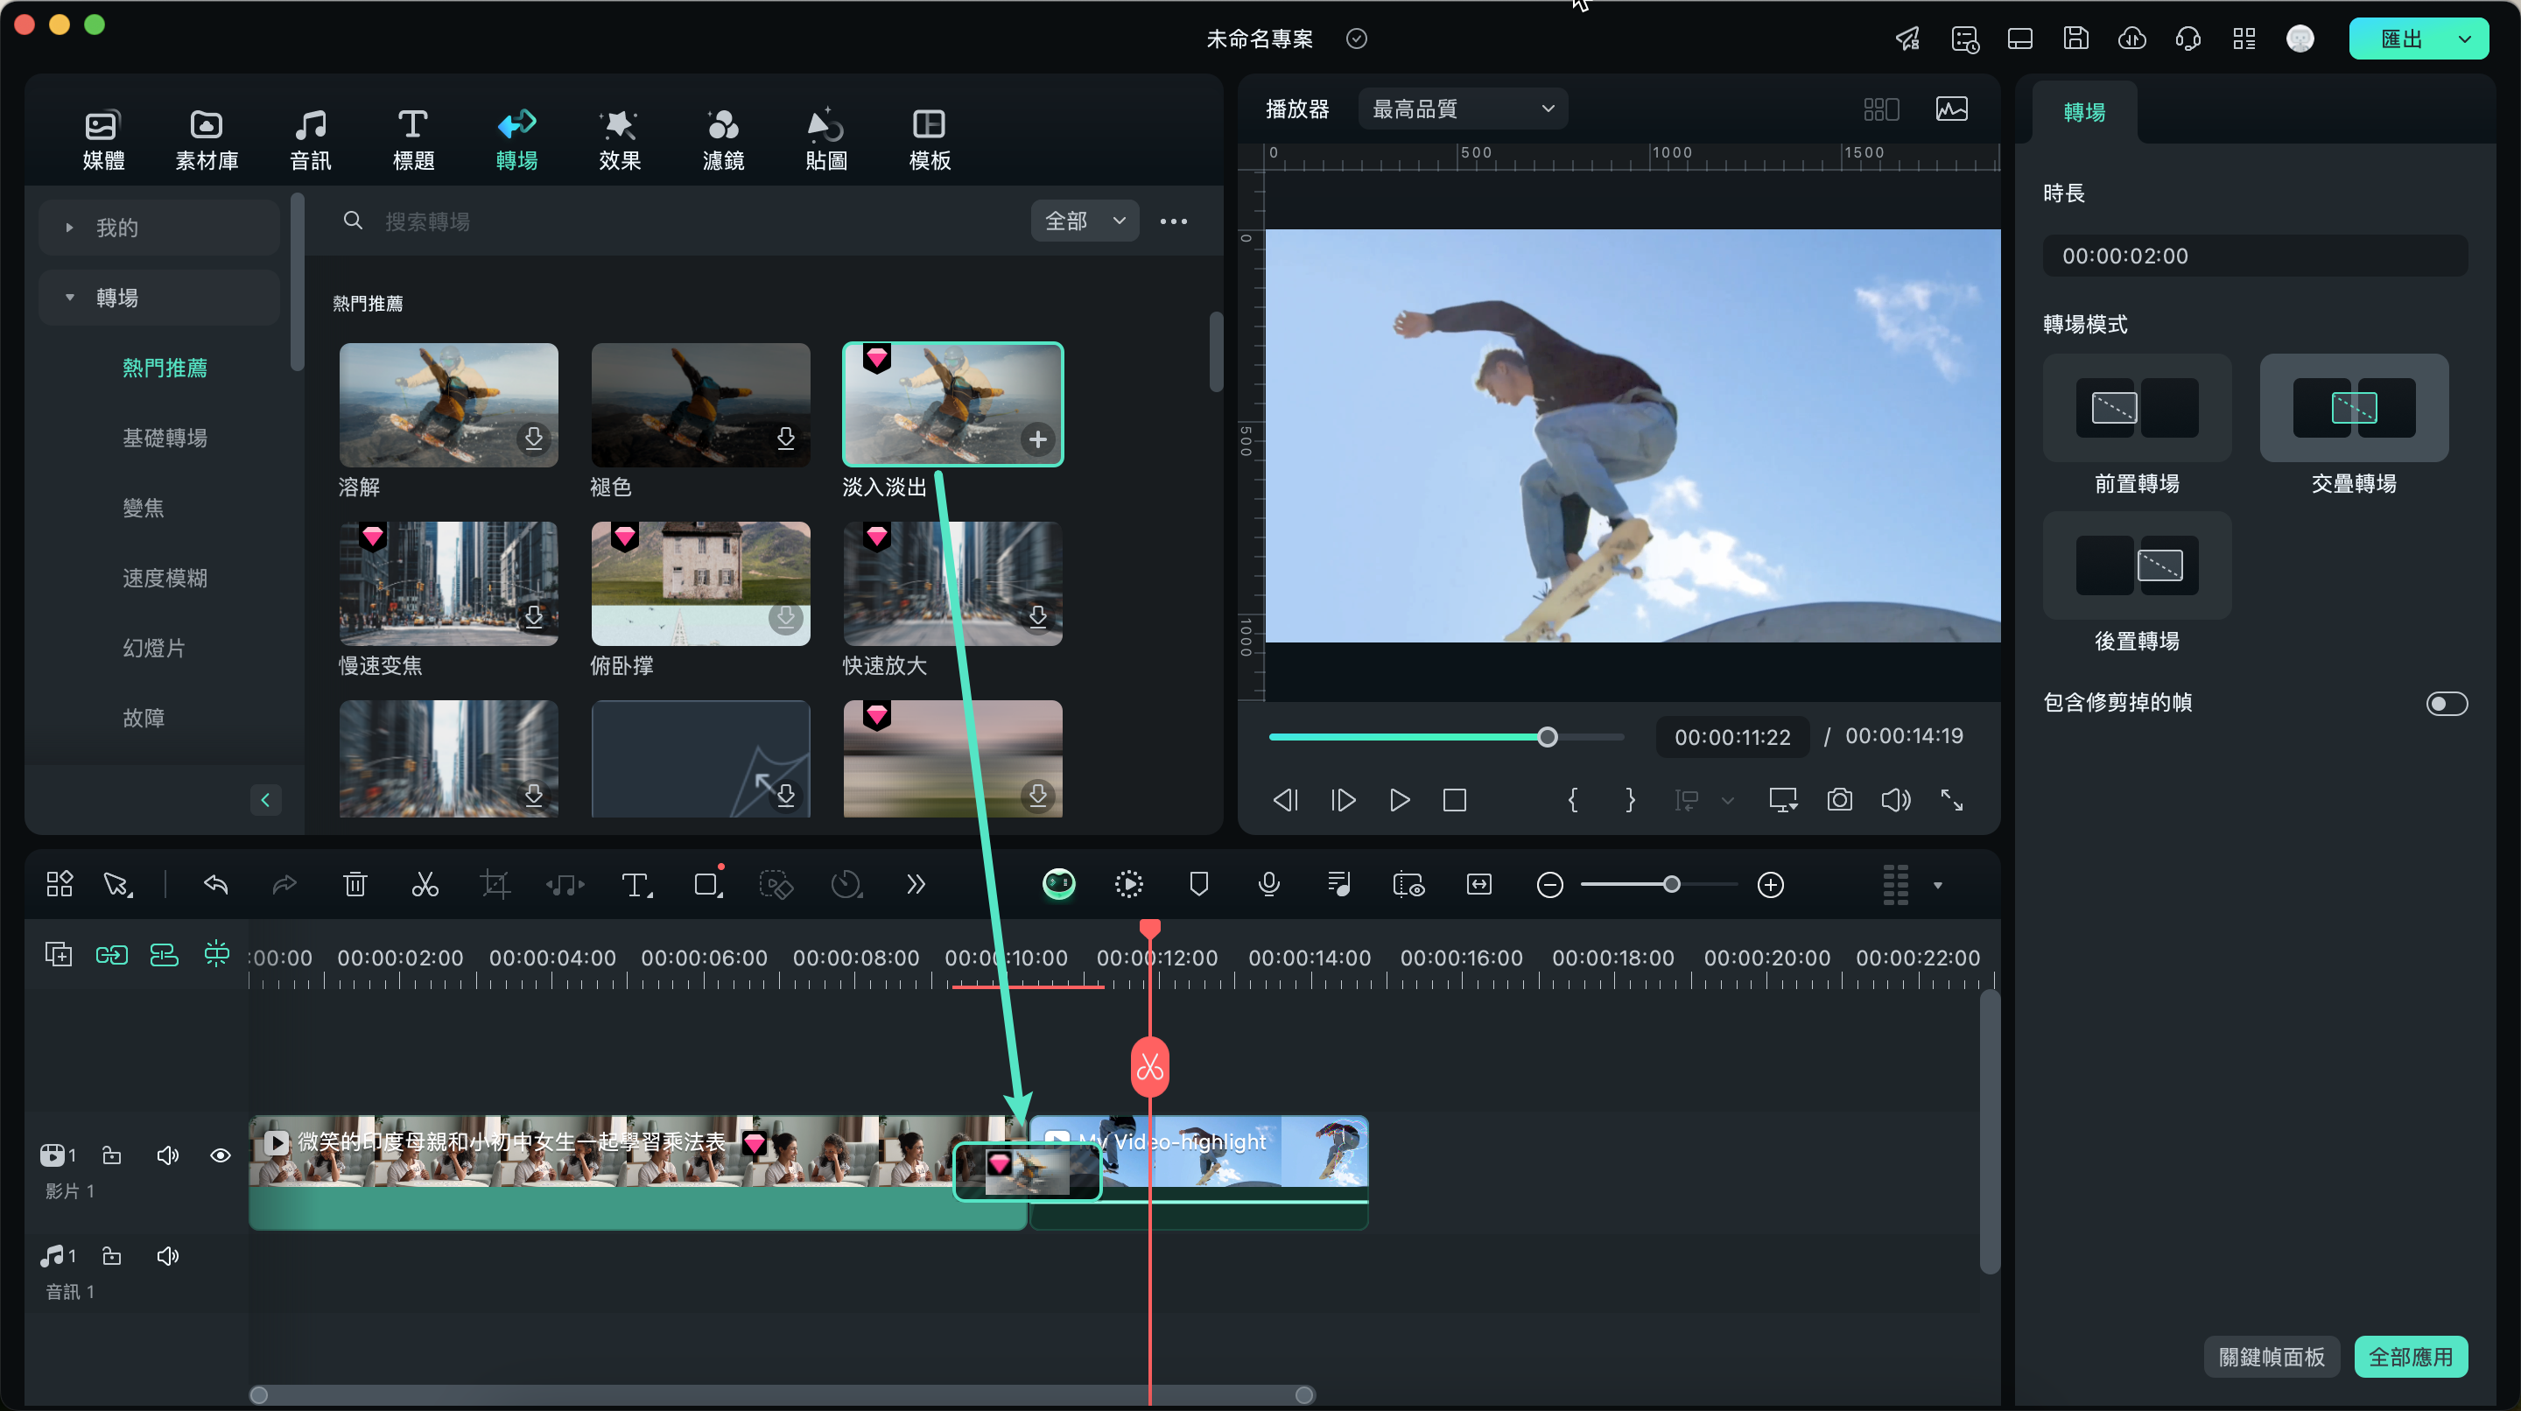Image resolution: width=2521 pixels, height=1411 pixels.
Task: Open the 模板 tab
Action: (930, 139)
